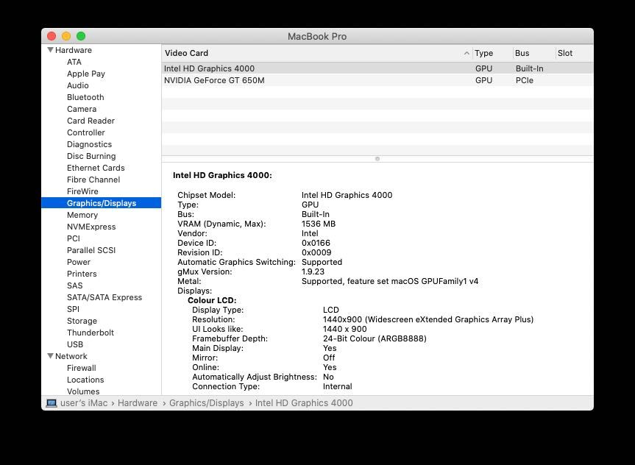Open Locations under Network
This screenshot has height=465, width=635.
tap(85, 380)
